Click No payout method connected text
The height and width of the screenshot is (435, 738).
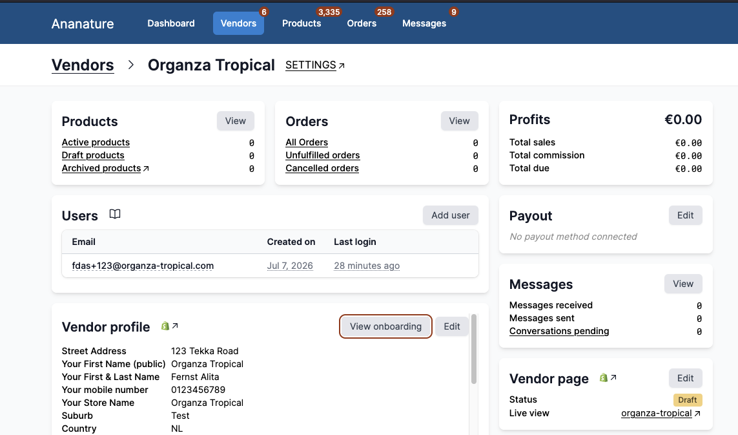(573, 237)
